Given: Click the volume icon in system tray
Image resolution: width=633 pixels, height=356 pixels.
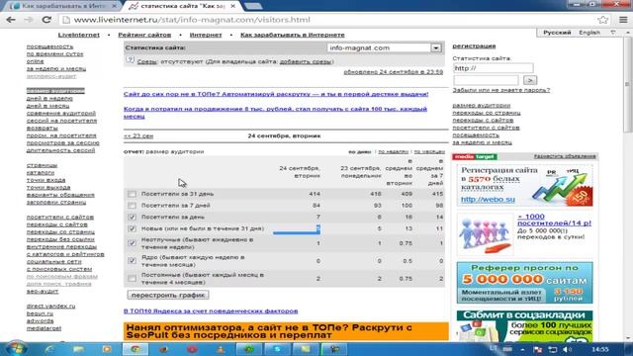Looking at the screenshot, I should pyautogui.click(x=567, y=349).
